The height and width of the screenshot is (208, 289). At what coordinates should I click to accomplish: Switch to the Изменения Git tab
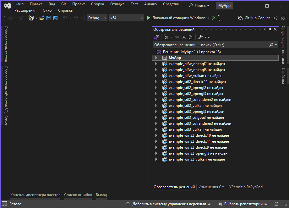(x=230, y=187)
